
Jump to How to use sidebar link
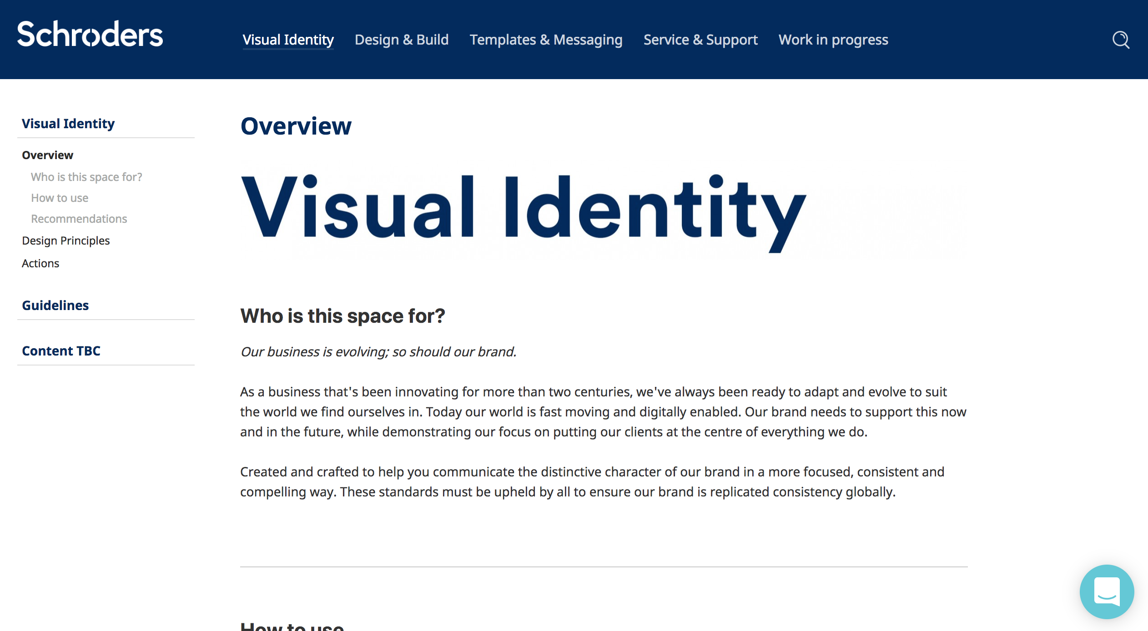click(x=60, y=198)
